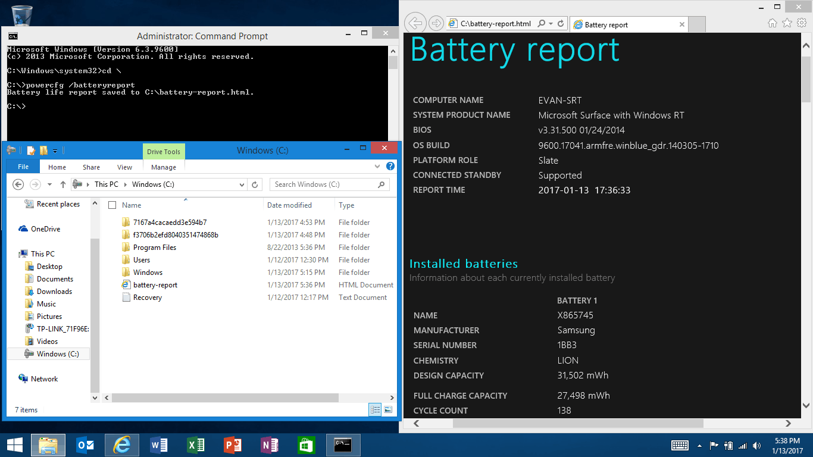The height and width of the screenshot is (457, 813).
Task: Click Internet Explorer's Forward arrow
Action: coord(436,24)
